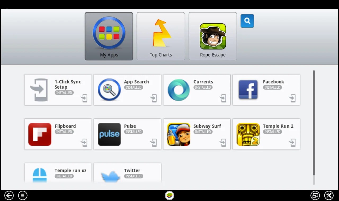Open the App Search magnifier icon
This screenshot has width=339, height=201.
pyautogui.click(x=109, y=90)
